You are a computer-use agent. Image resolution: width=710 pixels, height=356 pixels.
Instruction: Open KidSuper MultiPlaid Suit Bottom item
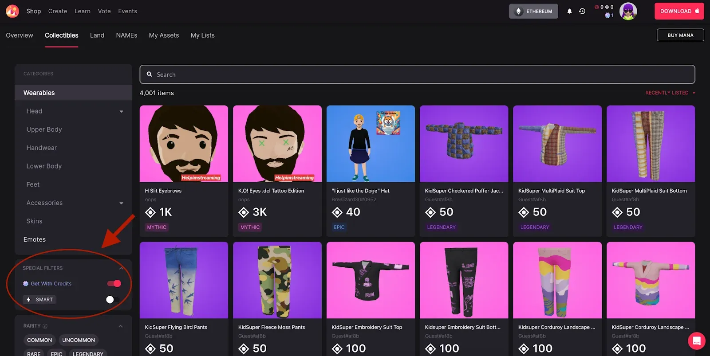(x=651, y=171)
